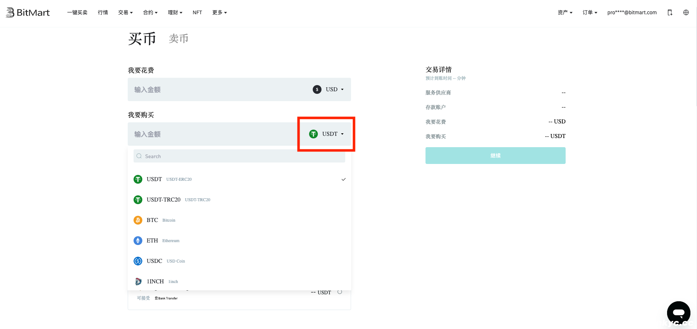
Task: Collapse the USDT coin selector dropdown
Action: pos(327,134)
